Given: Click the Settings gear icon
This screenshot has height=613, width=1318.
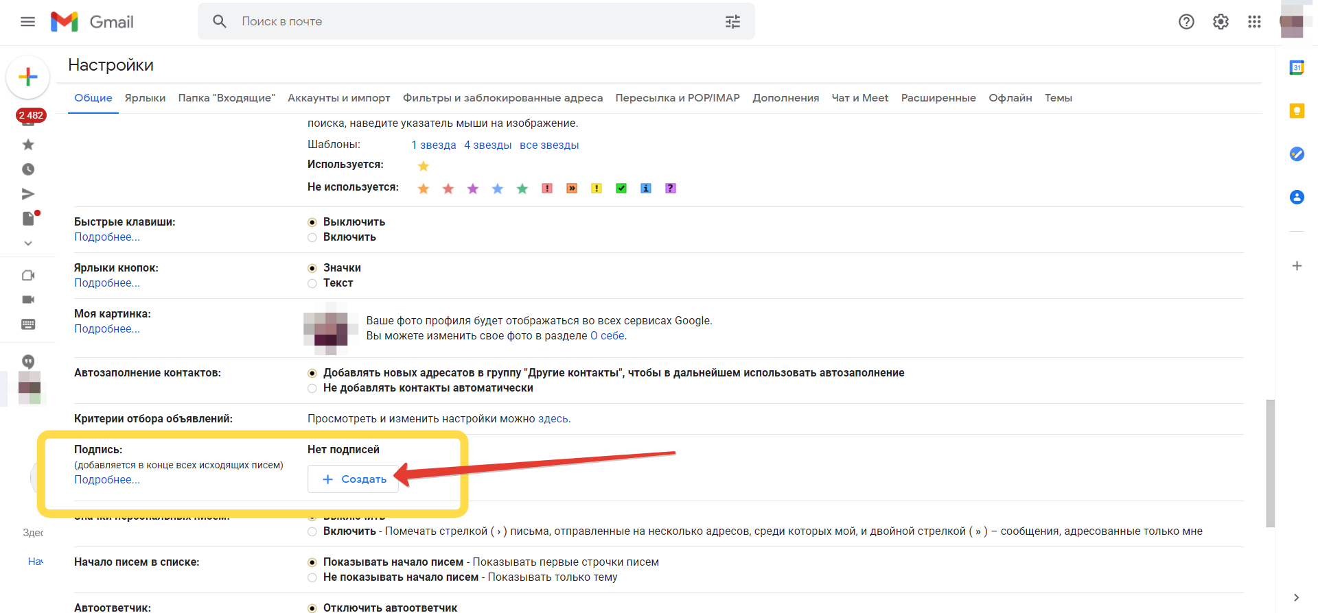Looking at the screenshot, I should [1221, 22].
